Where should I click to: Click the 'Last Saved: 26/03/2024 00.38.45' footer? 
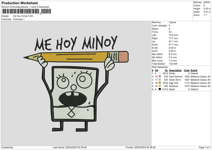pyautogui.click(x=70, y=147)
